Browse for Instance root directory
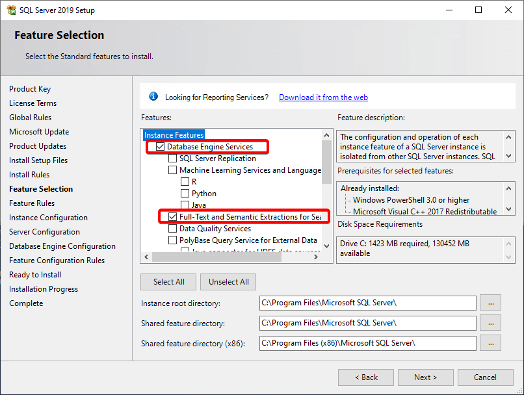The image size is (524, 395). coord(491,303)
